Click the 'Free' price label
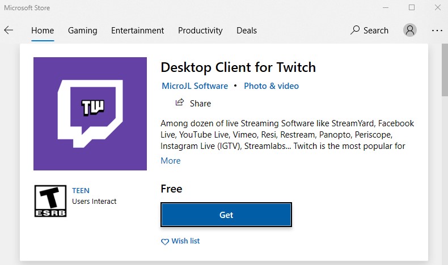Screen dimensions: 448x265 [x=171, y=189]
